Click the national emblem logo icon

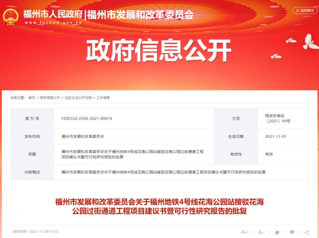(10, 17)
